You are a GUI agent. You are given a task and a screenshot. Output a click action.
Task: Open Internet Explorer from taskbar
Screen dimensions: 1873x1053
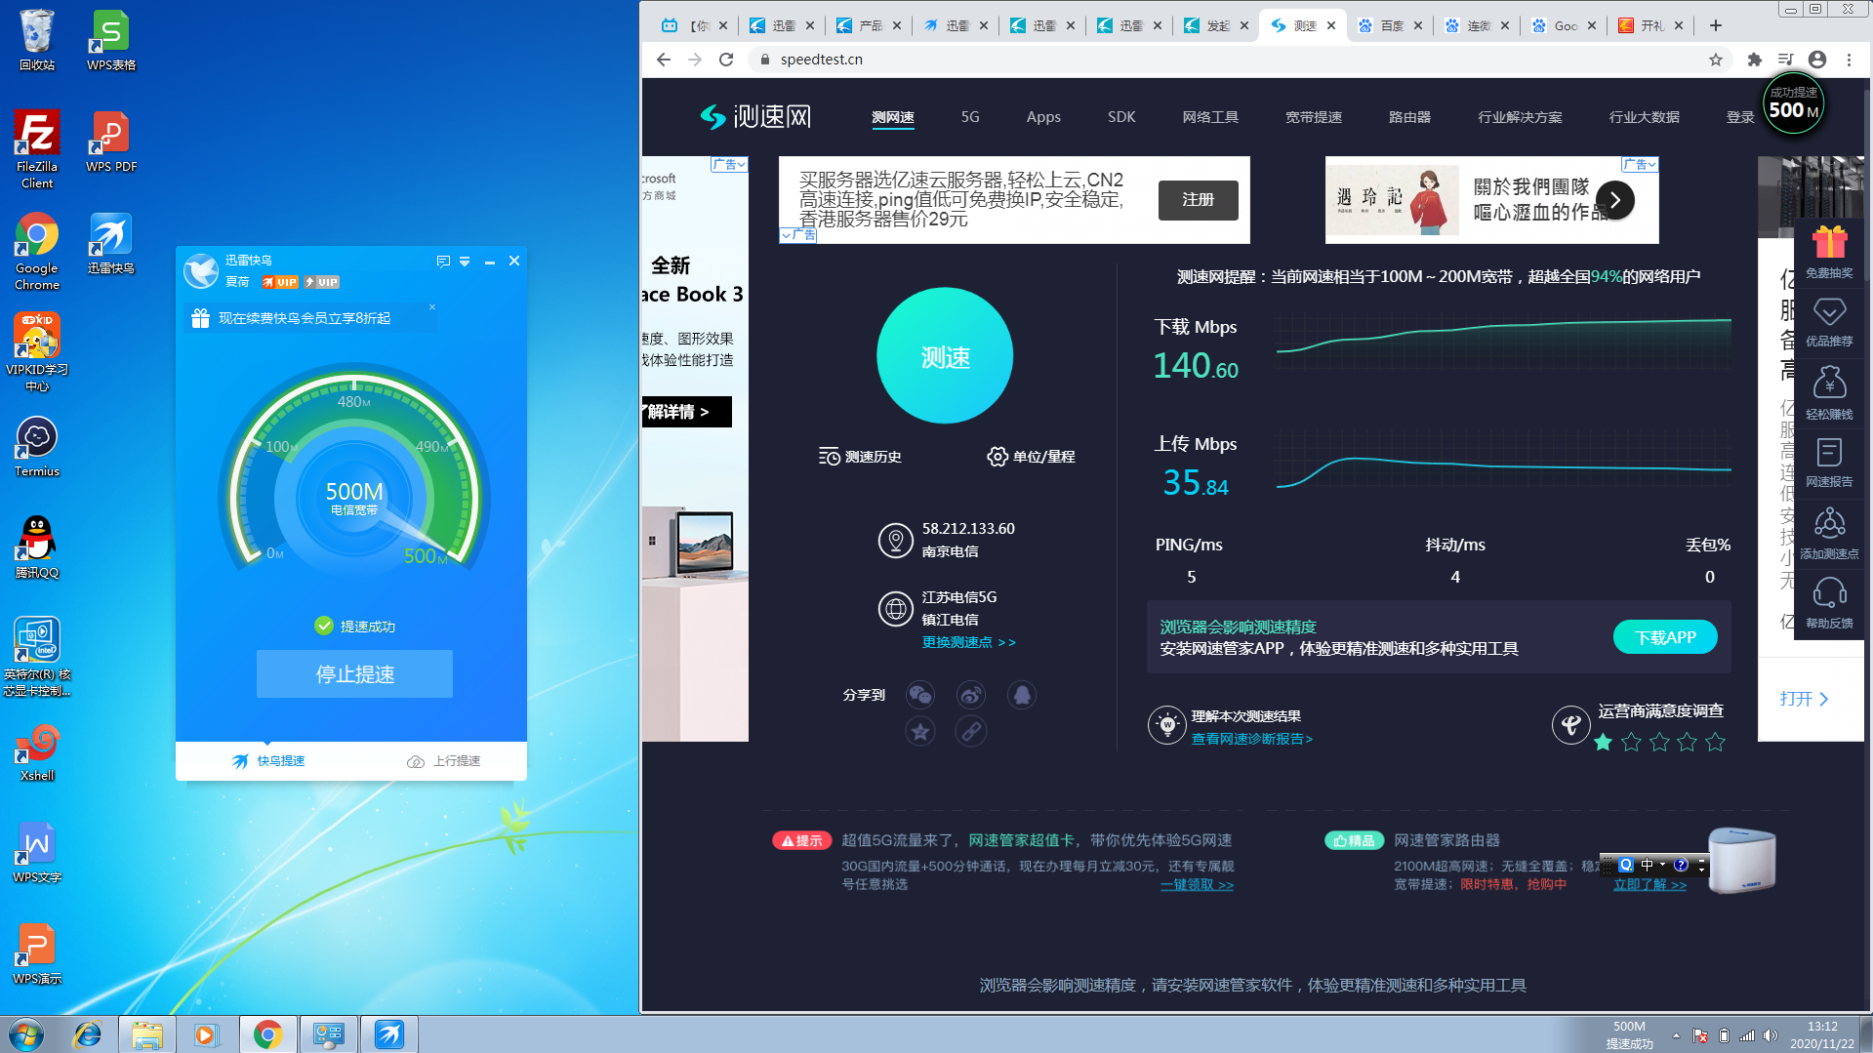(88, 1034)
